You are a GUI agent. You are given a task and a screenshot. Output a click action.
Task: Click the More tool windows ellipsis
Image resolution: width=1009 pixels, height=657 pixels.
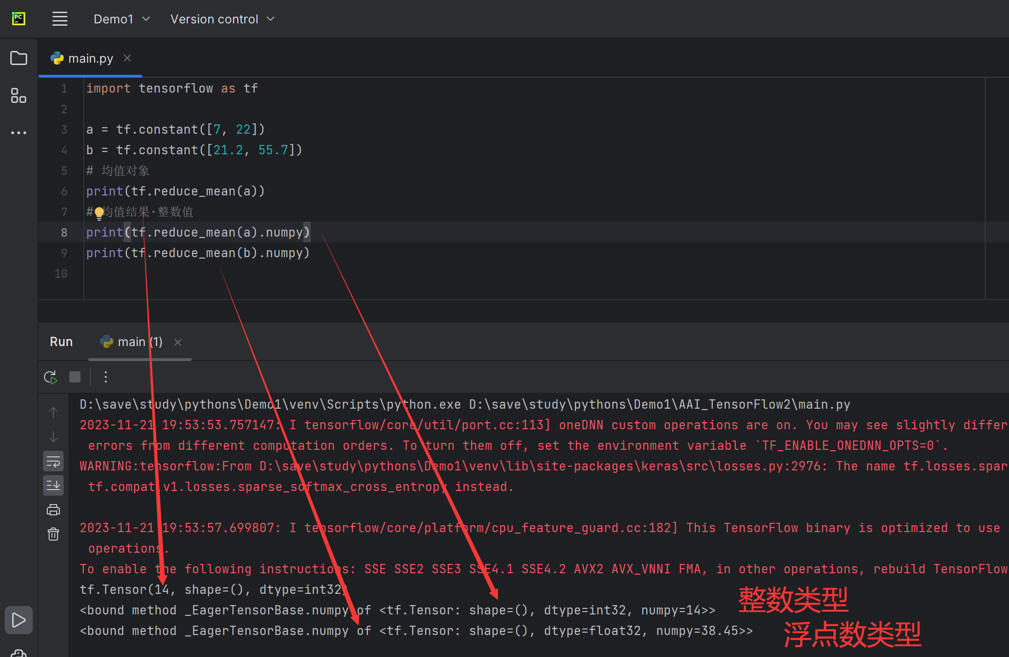point(19,133)
